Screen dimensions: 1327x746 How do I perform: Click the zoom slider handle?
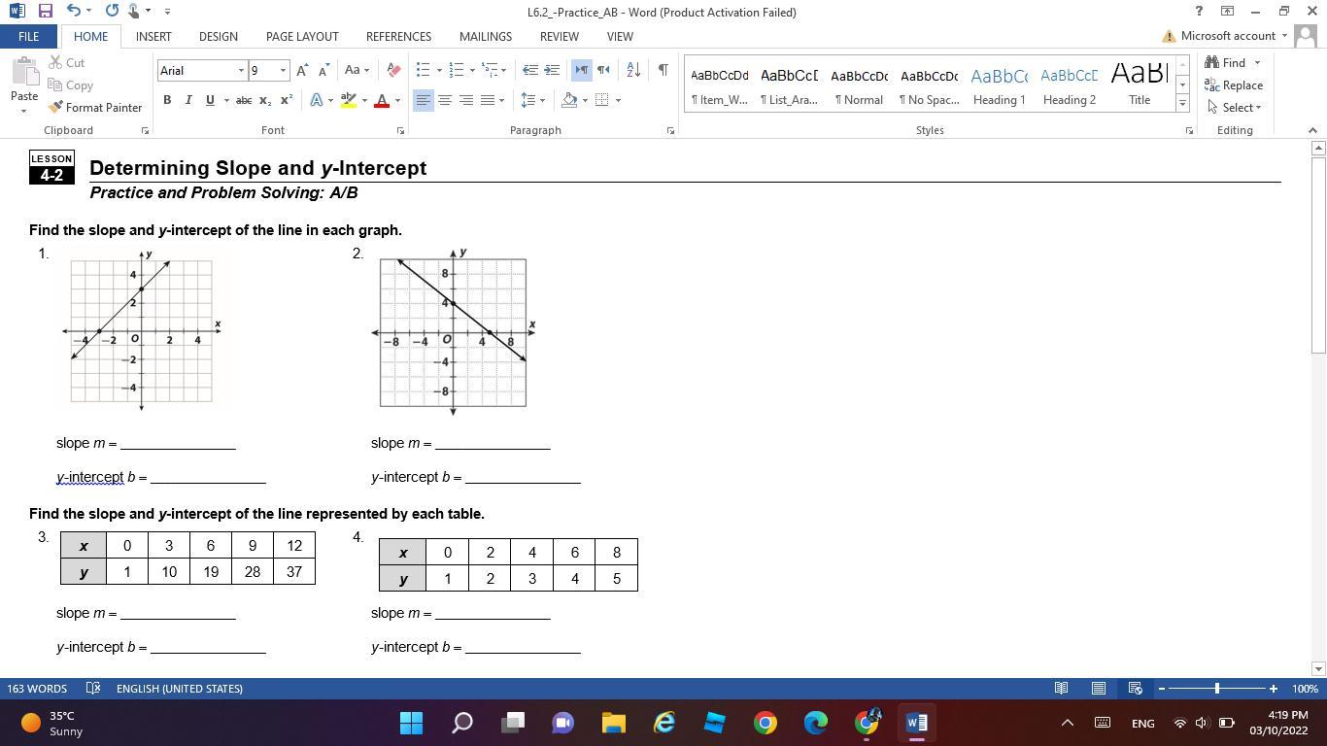point(1217,689)
